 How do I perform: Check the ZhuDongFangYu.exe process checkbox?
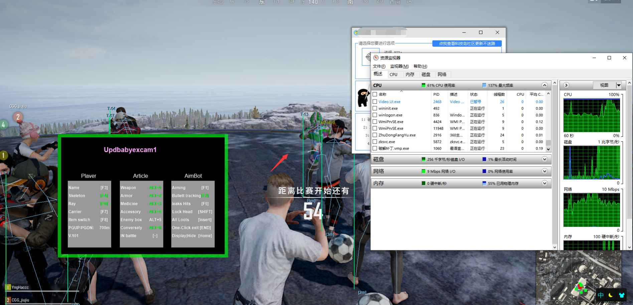point(375,135)
